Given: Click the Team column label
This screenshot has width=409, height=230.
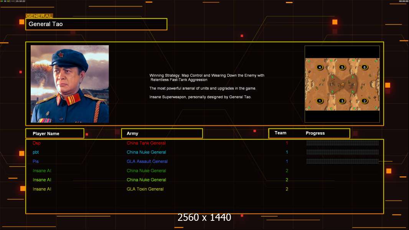Looking at the screenshot, I should [x=280, y=133].
